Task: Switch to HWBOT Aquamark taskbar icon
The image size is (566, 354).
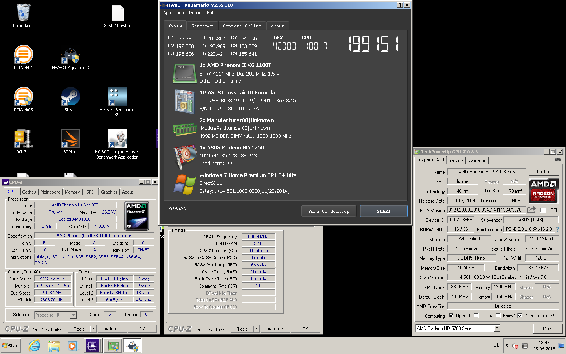Action: [x=133, y=346]
